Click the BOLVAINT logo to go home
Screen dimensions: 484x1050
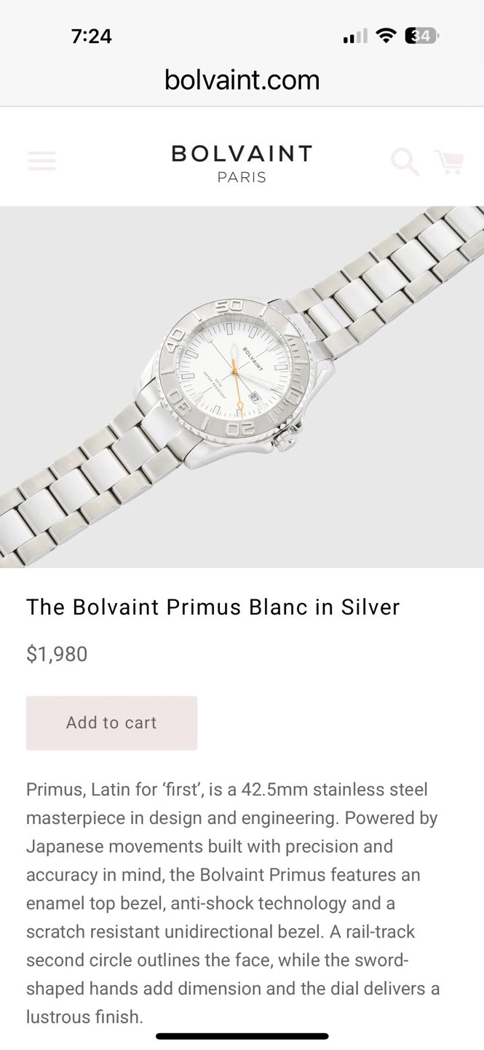pyautogui.click(x=242, y=154)
